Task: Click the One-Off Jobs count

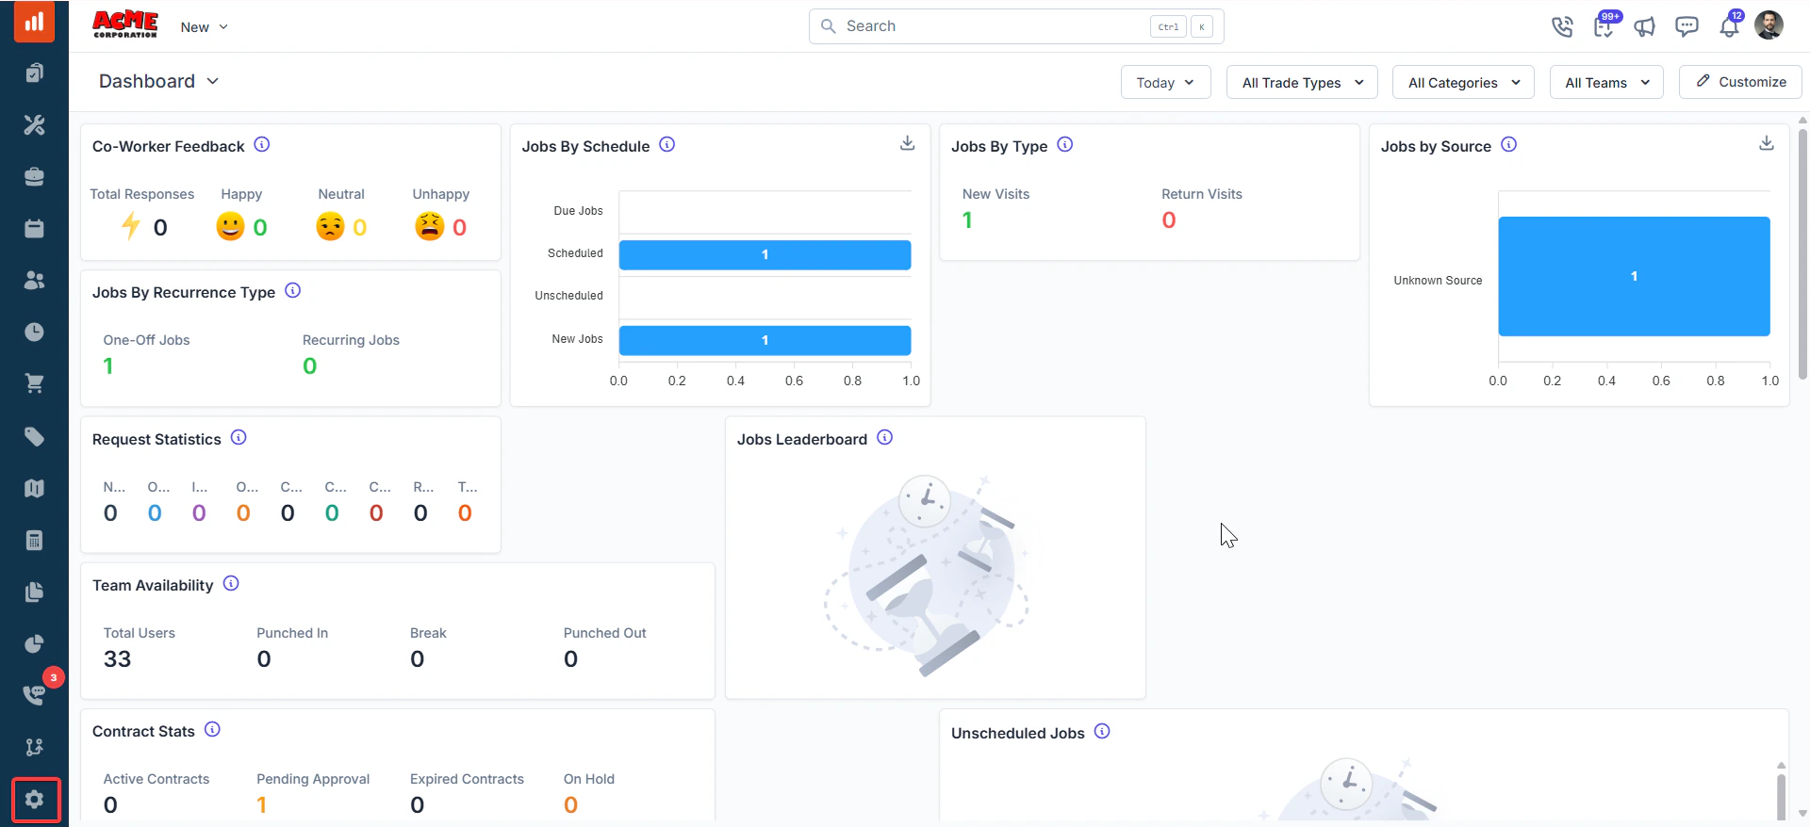Action: (108, 366)
